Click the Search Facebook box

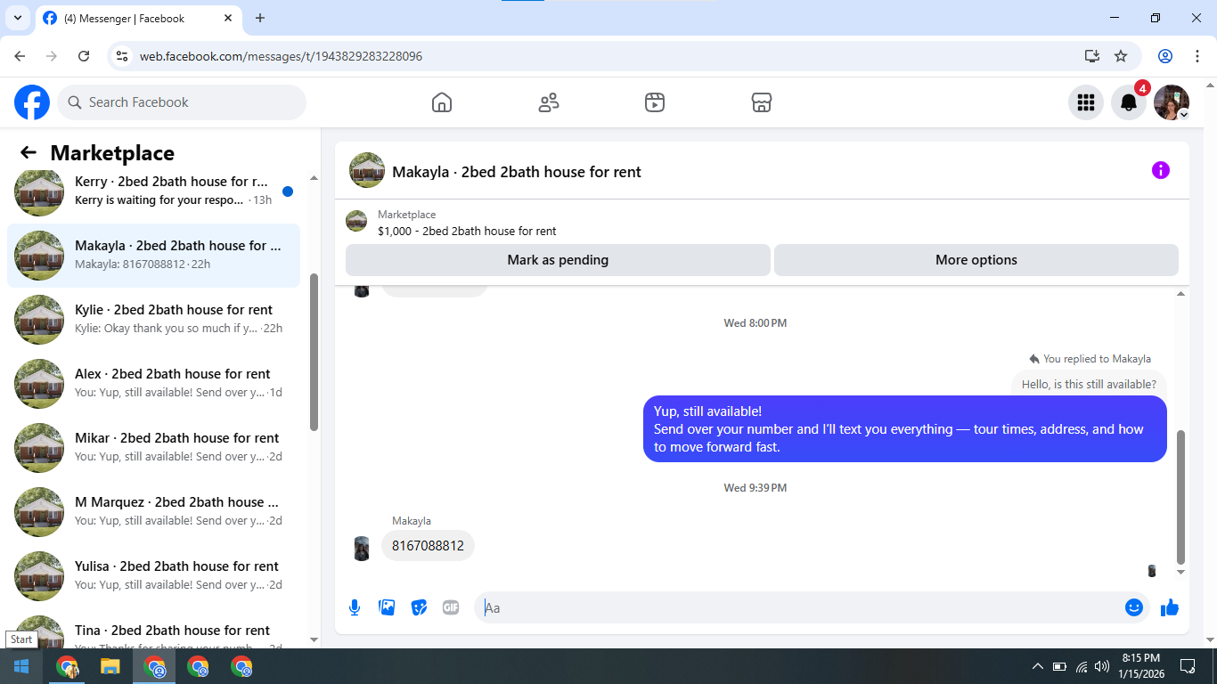pos(182,102)
